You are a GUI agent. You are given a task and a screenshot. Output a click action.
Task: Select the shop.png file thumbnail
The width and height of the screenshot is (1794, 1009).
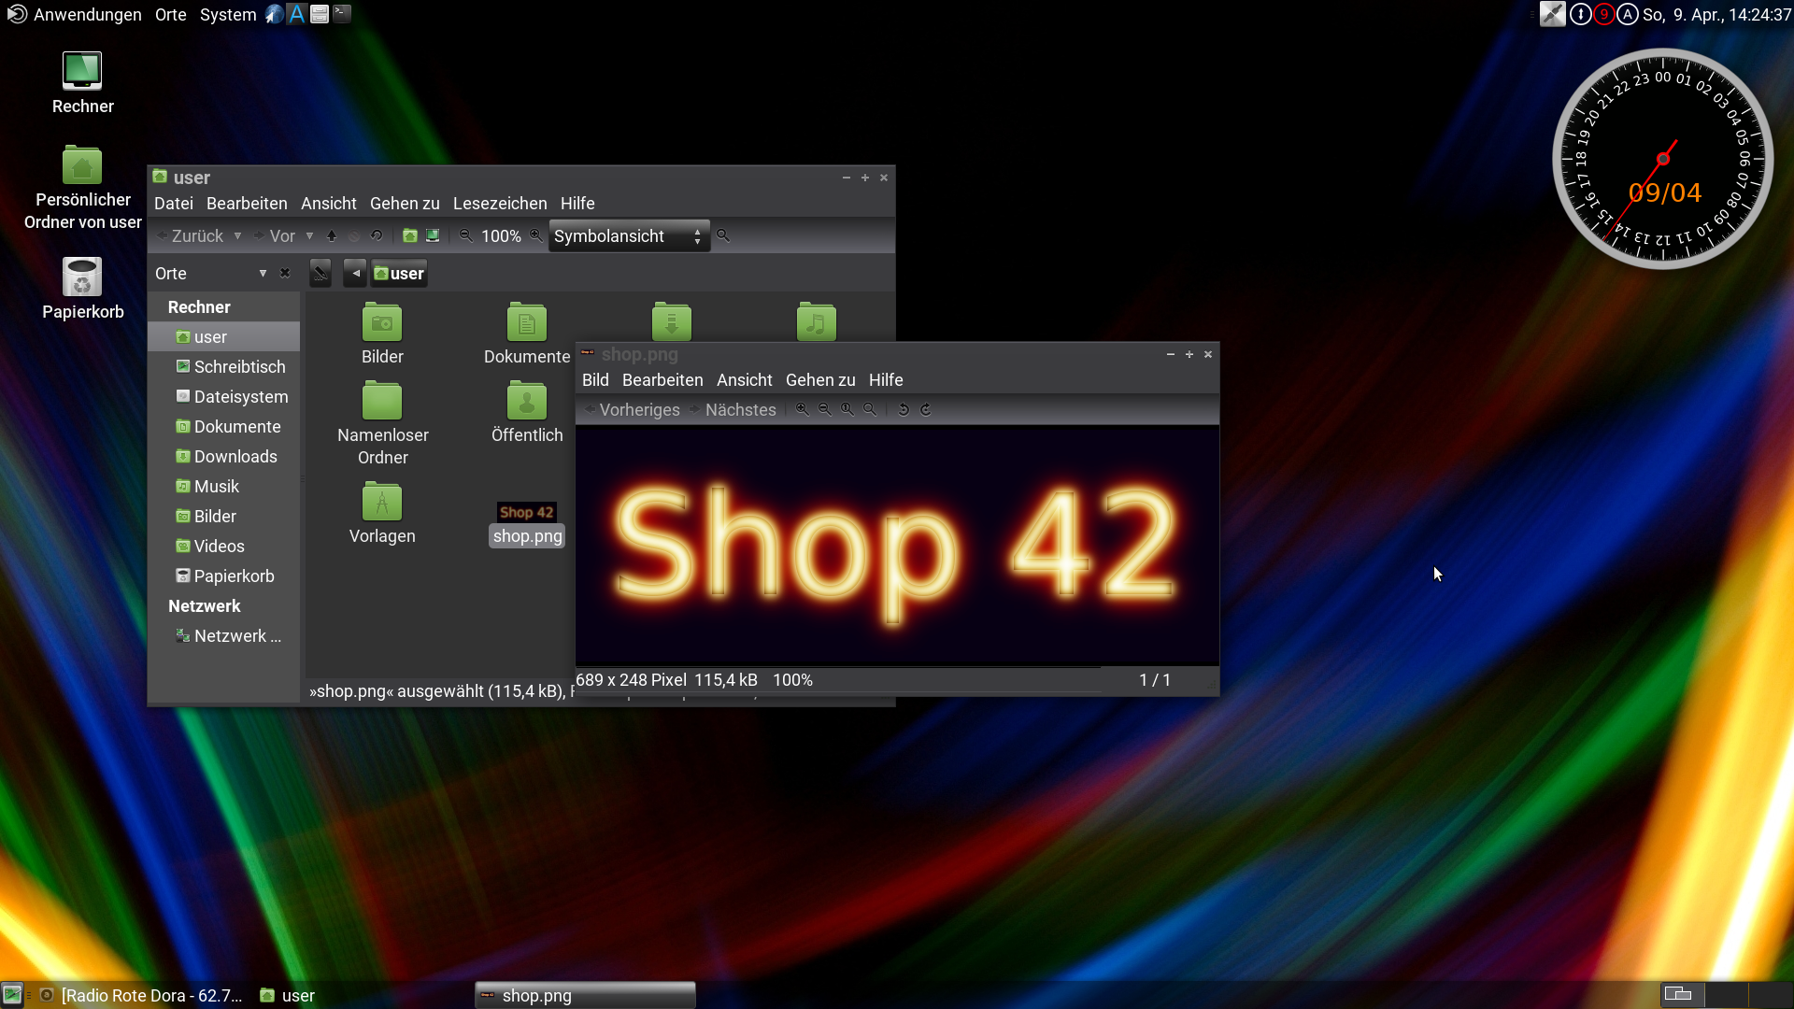point(527,513)
